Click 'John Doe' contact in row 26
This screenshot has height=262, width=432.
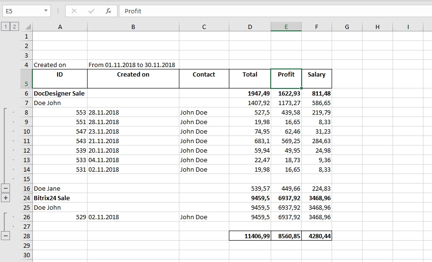tap(204, 217)
